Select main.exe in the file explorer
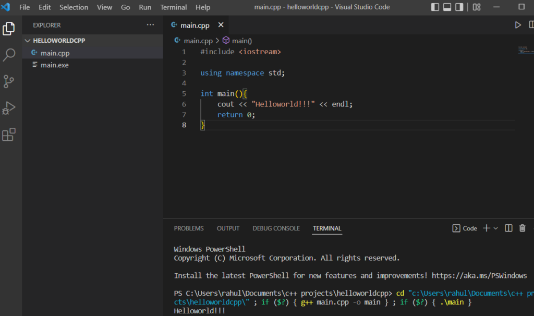This screenshot has height=316, width=534. coord(55,65)
